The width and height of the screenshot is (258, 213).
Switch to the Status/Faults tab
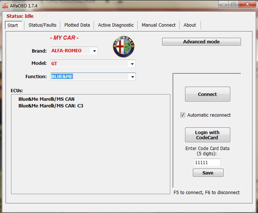coord(43,25)
